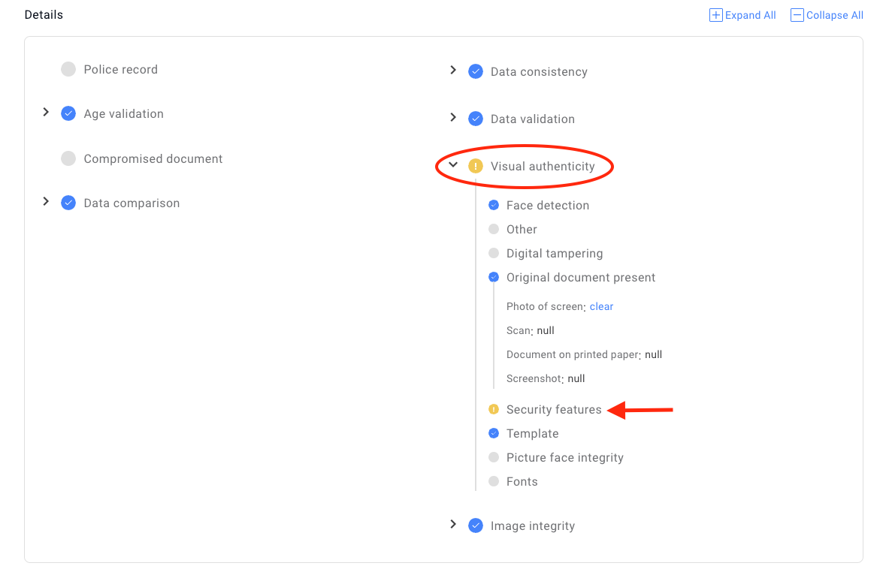The image size is (889, 575).
Task: Click the Compromised document grey status icon
Action: [x=68, y=158]
